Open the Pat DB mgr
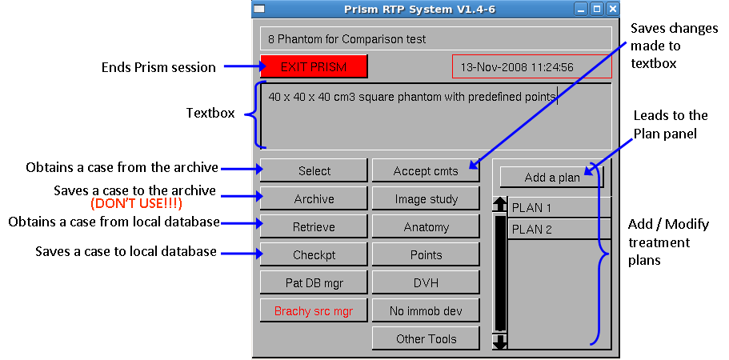This screenshot has height=360, width=729. 314,282
